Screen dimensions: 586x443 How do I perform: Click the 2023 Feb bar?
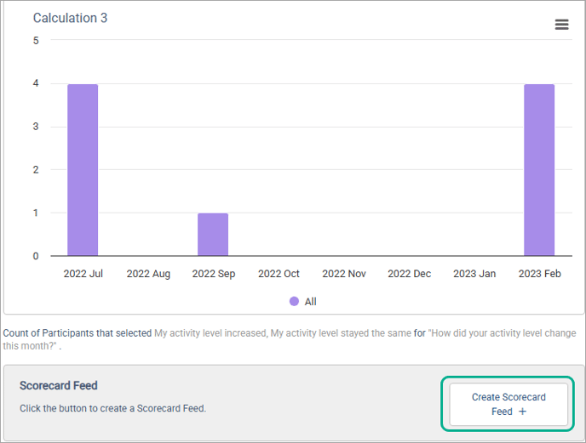coord(538,170)
